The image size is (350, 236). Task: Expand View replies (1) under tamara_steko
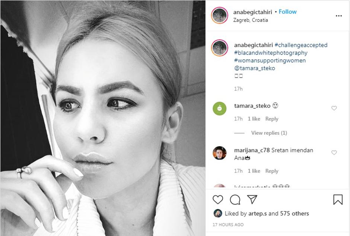point(269,133)
